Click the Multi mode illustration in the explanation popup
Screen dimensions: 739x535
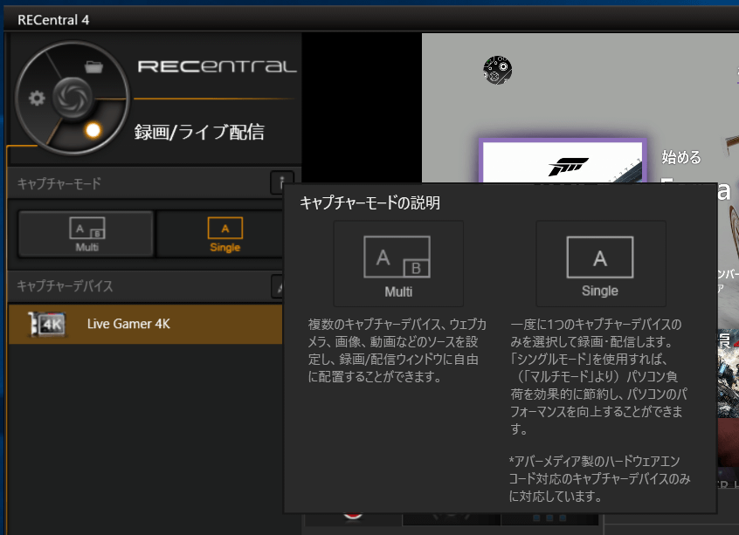pyautogui.click(x=398, y=264)
